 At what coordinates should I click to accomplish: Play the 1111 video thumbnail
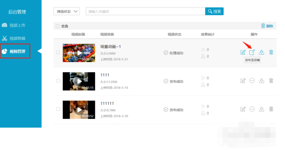pyautogui.click(x=79, y=81)
